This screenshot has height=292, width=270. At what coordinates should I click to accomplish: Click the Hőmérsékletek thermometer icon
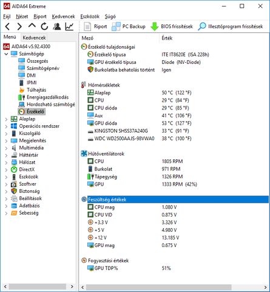(83, 85)
